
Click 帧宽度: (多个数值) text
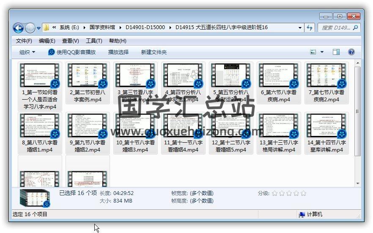[x=192, y=193]
